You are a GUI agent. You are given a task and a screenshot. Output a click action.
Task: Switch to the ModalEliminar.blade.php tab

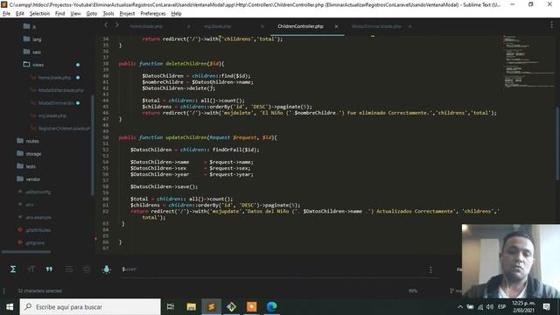tap(376, 26)
